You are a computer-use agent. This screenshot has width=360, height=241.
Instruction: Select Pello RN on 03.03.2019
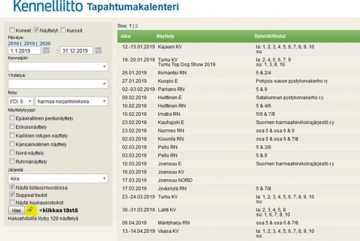pos(168,155)
